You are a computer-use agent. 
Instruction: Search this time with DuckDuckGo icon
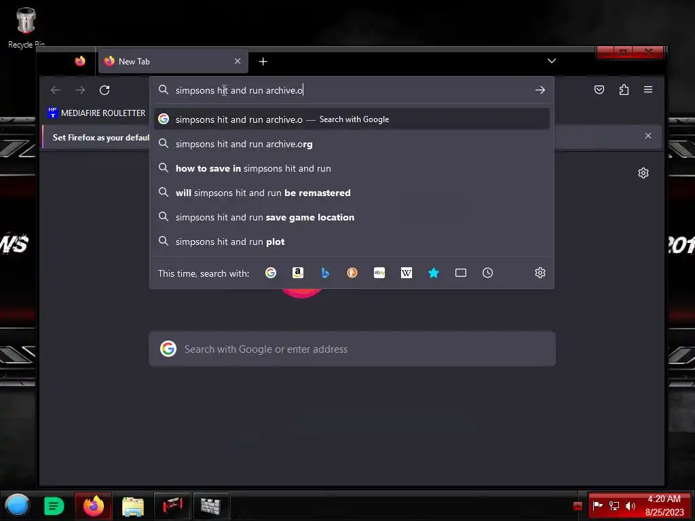pyautogui.click(x=352, y=273)
